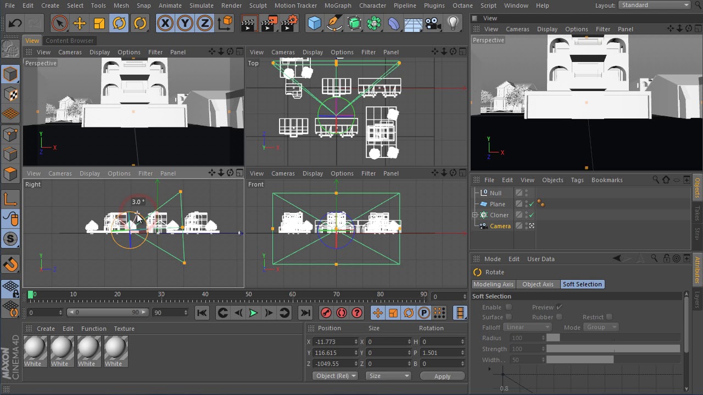
Task: Select the Camera object in tree
Action: click(500, 226)
